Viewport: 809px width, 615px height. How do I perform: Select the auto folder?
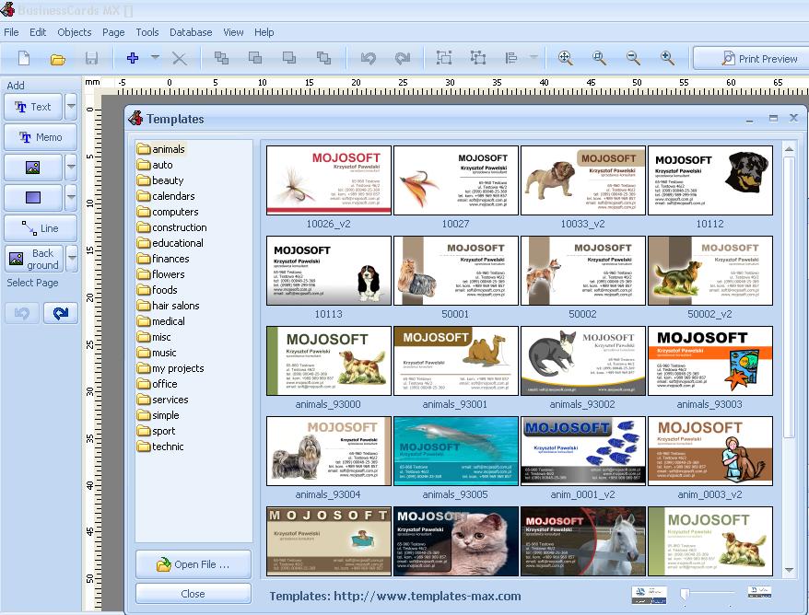click(x=155, y=165)
